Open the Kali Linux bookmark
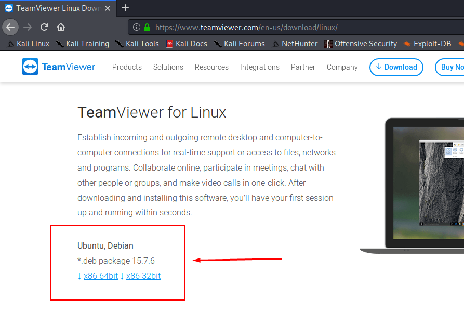 29,44
